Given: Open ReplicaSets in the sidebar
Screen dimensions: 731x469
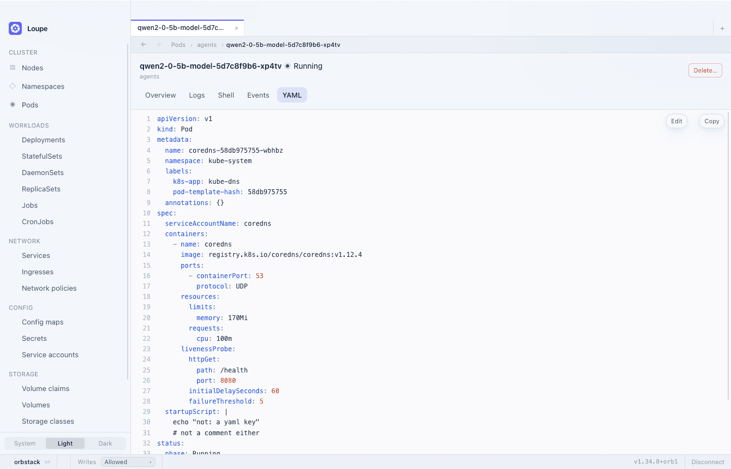Looking at the screenshot, I should (x=41, y=189).
